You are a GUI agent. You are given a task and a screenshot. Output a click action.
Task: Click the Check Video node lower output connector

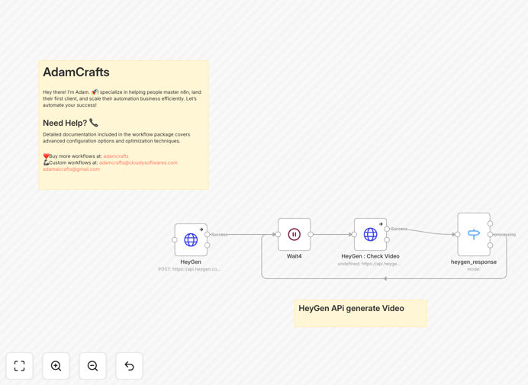(387, 239)
